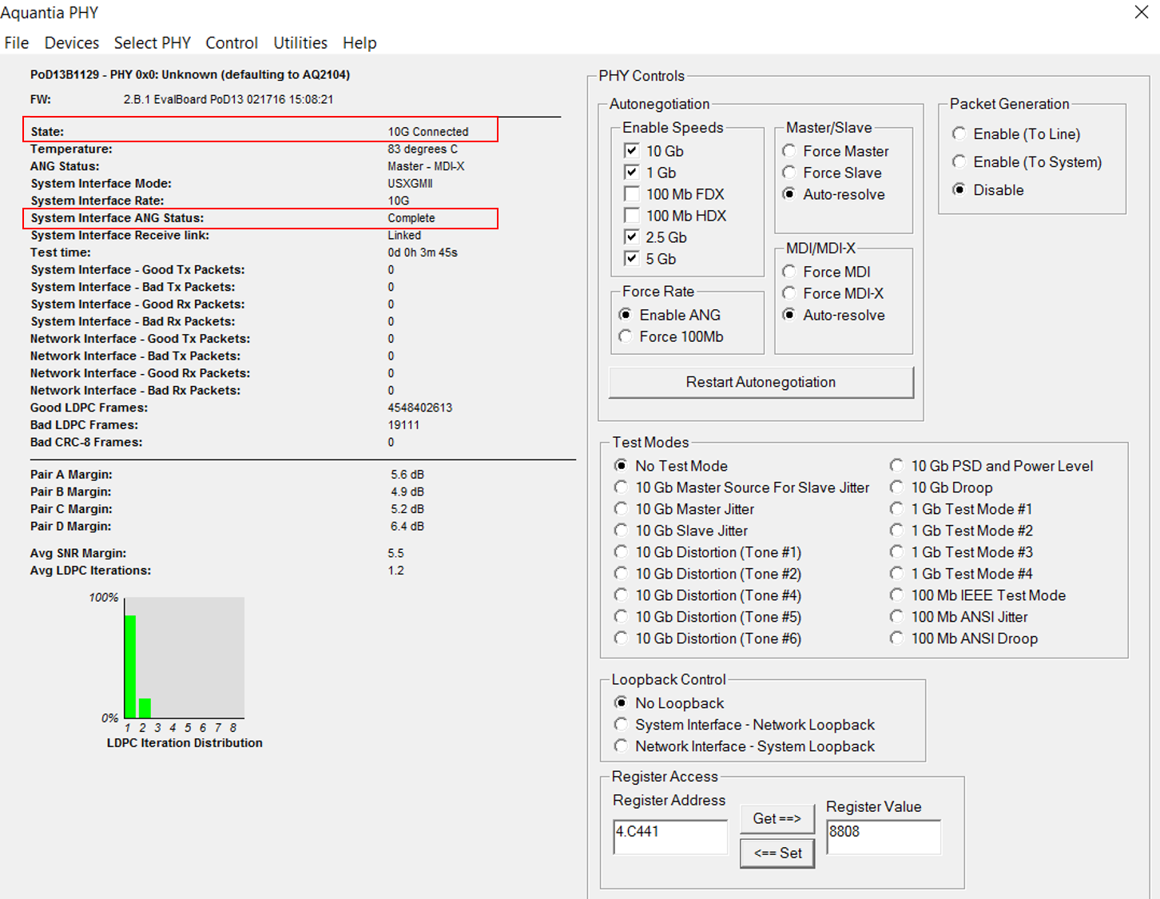Click the LDPC Iteration Distribution chart
Viewport: 1160px width, 899px height.
click(185, 658)
